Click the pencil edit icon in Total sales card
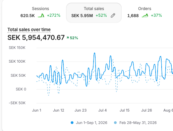 [x=113, y=15]
